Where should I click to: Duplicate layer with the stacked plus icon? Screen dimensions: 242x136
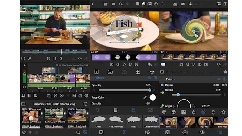(x=110, y=72)
